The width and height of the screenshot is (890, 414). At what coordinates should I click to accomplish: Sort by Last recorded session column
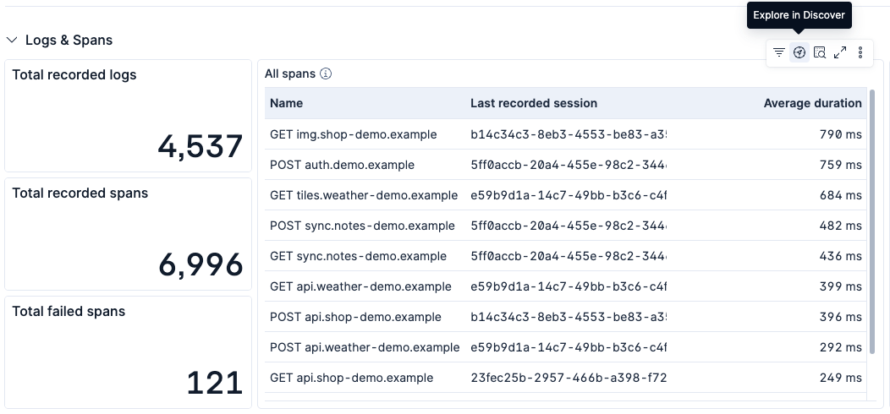534,103
